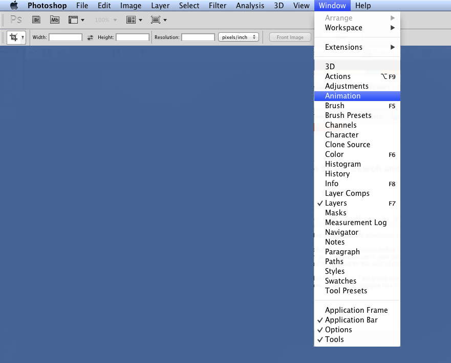The width and height of the screenshot is (451, 363).
Task: Expand the Arrange submenu
Action: pyautogui.click(x=357, y=18)
